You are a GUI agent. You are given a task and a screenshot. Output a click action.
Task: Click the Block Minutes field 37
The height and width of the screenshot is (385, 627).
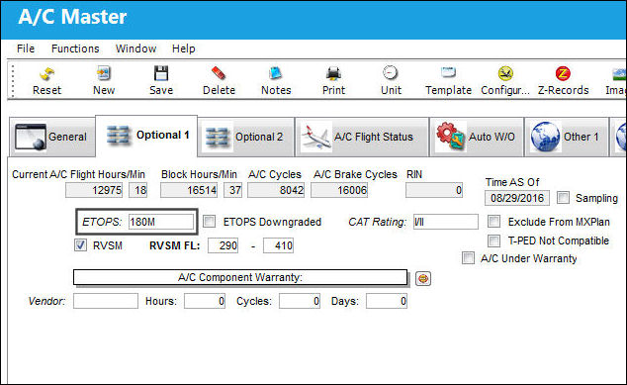click(232, 190)
